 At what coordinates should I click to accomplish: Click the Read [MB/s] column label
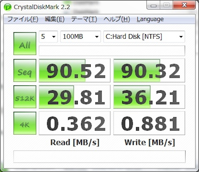[75, 143]
